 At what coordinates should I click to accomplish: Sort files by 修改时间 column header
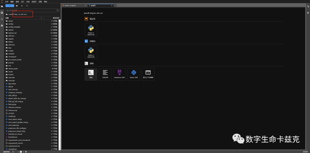52,18
